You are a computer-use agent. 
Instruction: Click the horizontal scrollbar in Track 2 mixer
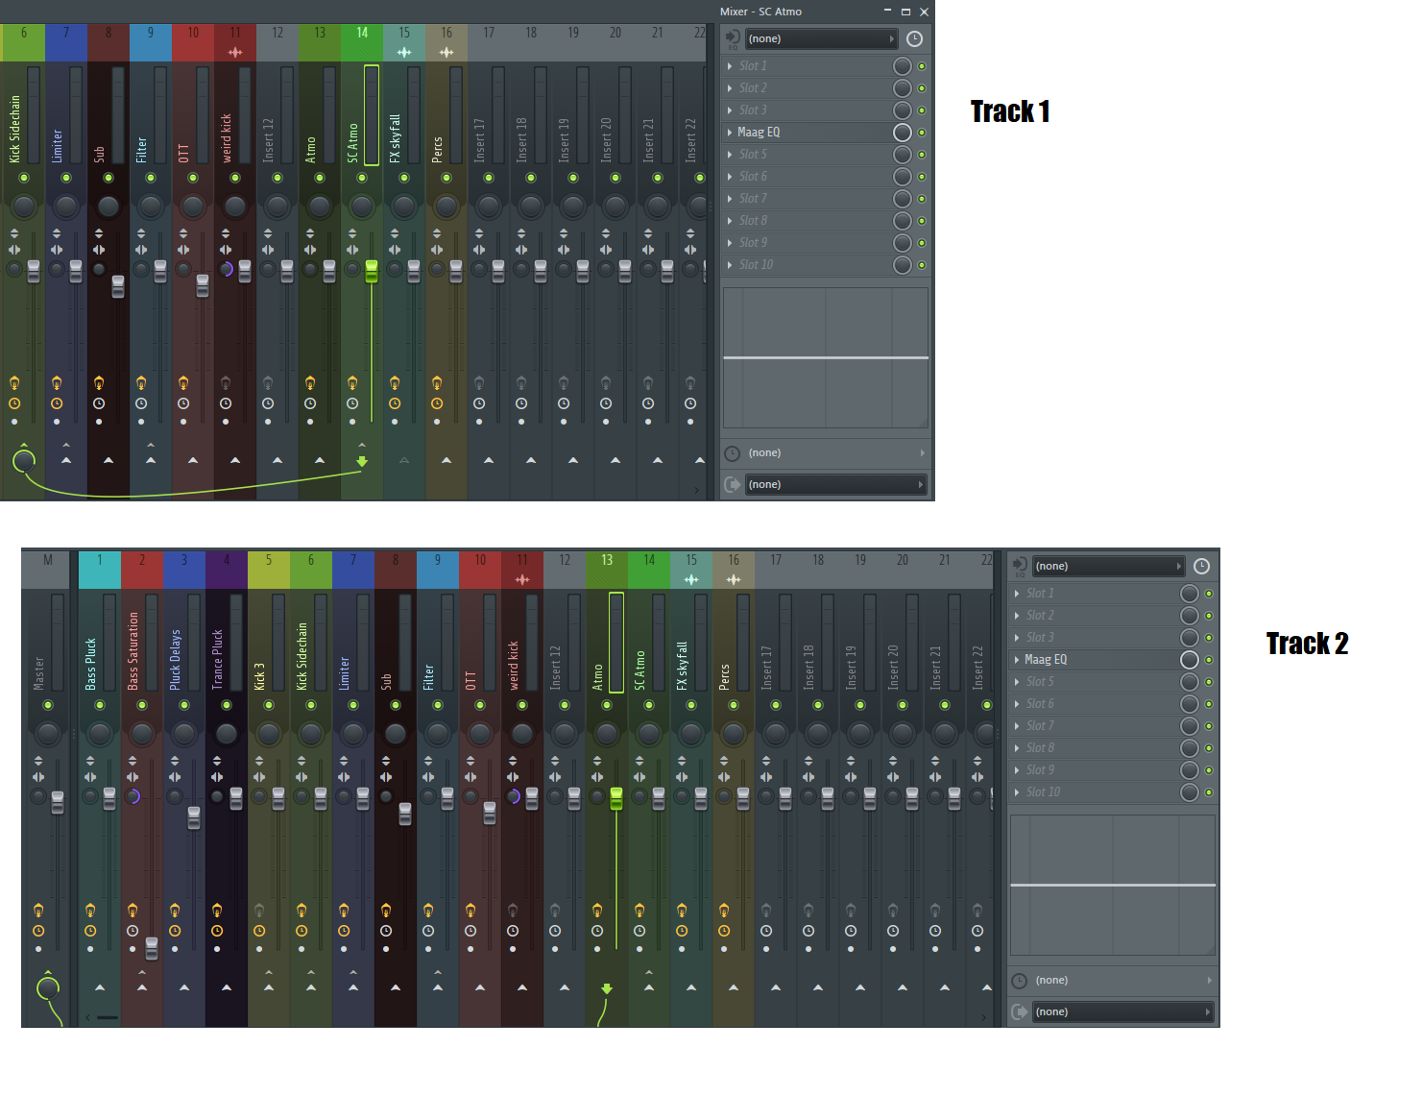coord(107,1017)
